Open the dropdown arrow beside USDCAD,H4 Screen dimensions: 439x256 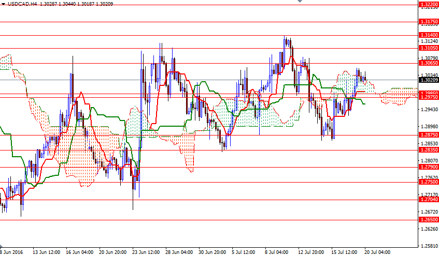[3, 4]
